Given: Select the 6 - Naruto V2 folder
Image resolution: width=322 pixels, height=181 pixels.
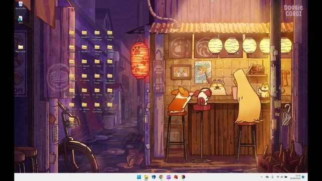Looking at the screenshot, I should (x=84, y=49).
